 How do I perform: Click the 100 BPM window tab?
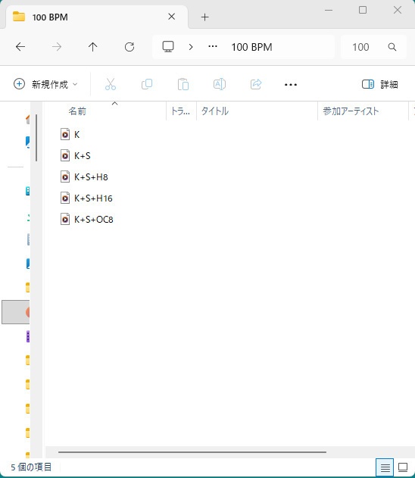(x=96, y=17)
